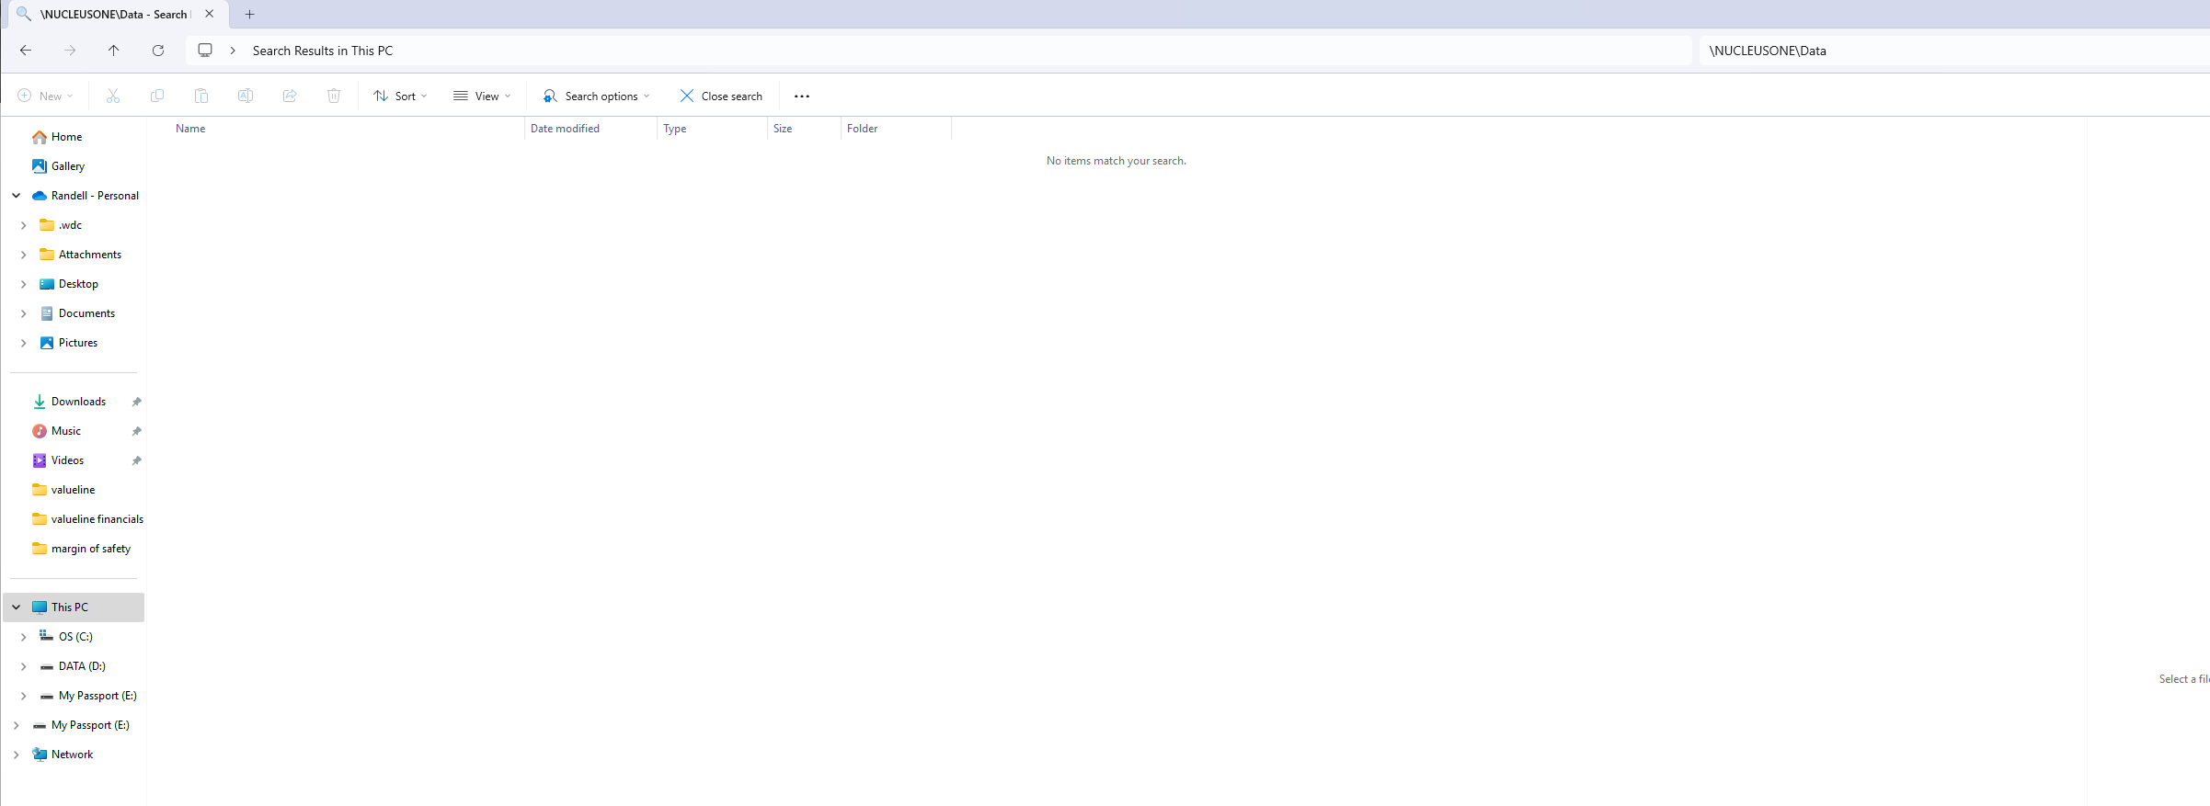Collapse the Randell - Personal tree node
The image size is (2210, 806).
(x=17, y=196)
